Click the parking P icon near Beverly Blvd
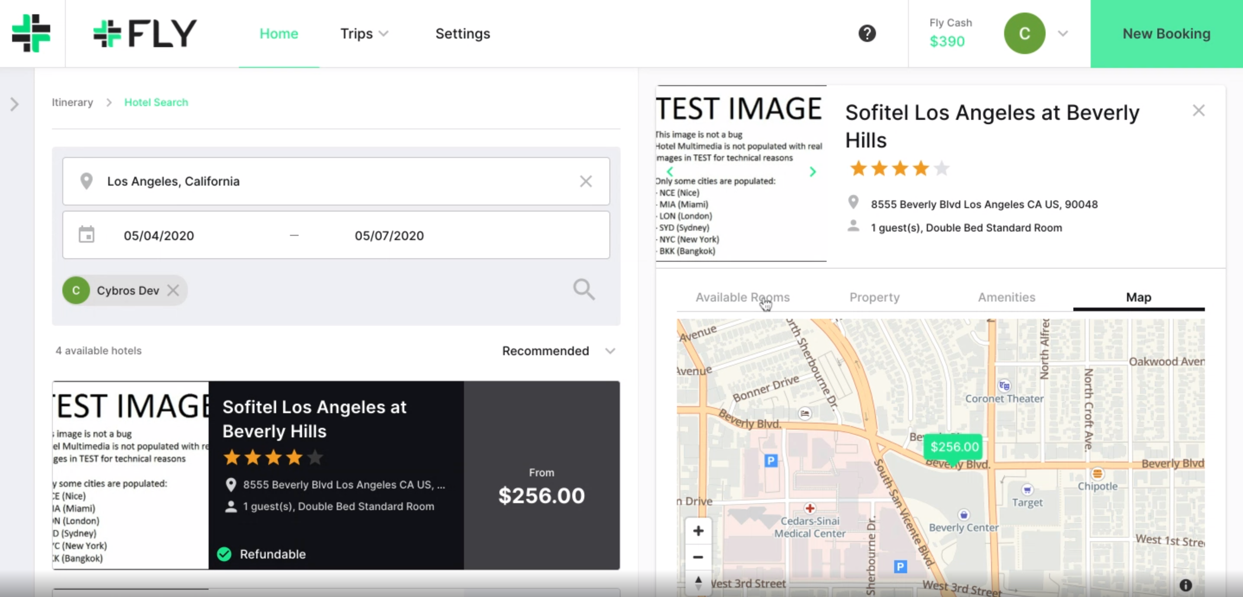1243x597 pixels. pyautogui.click(x=771, y=461)
